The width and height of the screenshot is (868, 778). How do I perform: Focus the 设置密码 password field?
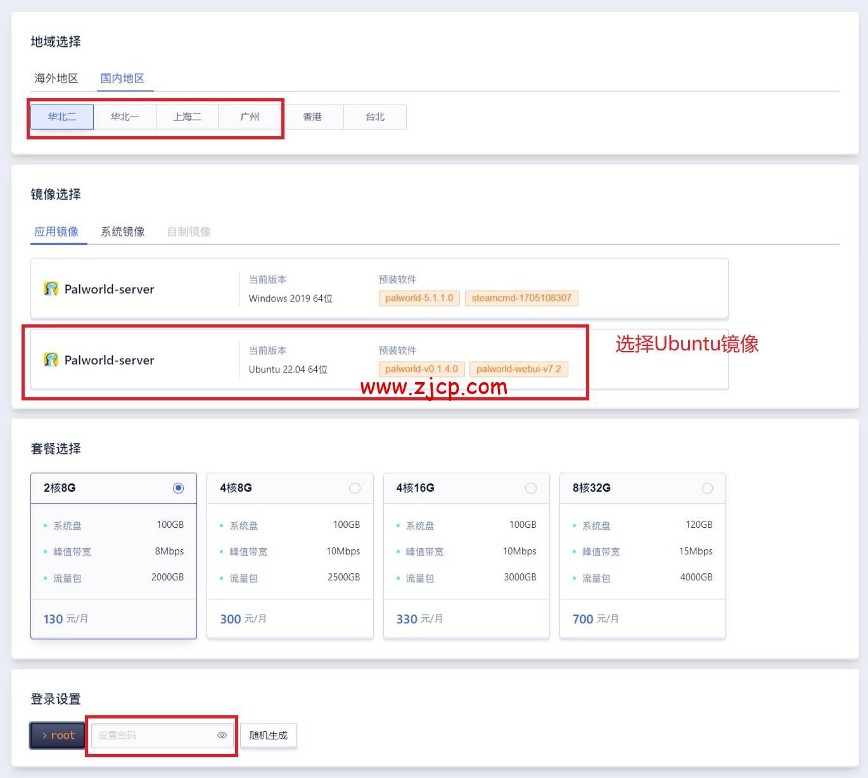click(x=162, y=736)
